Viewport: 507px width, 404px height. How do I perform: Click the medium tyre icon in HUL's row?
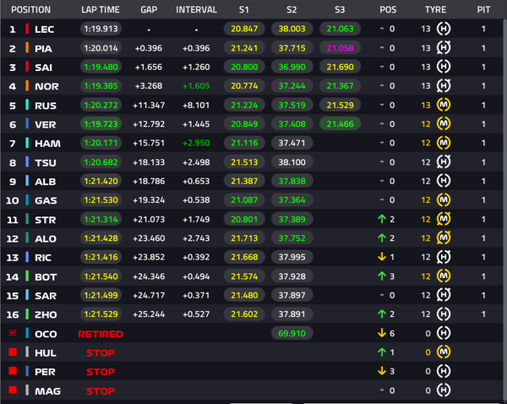point(444,352)
